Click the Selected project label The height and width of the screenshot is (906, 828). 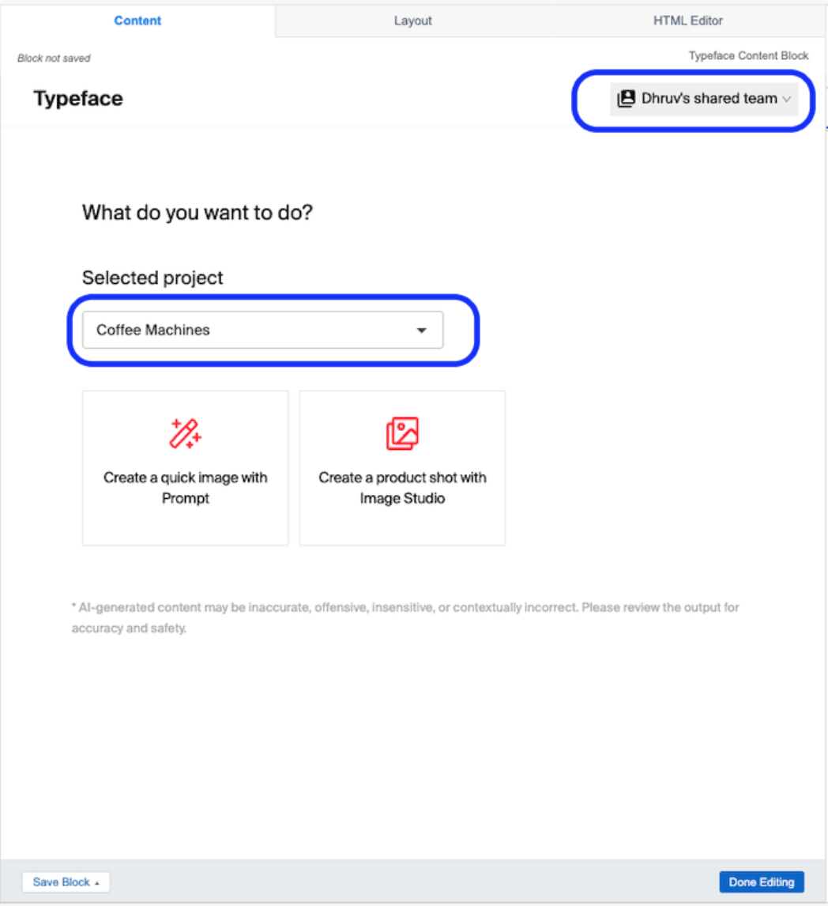(152, 277)
